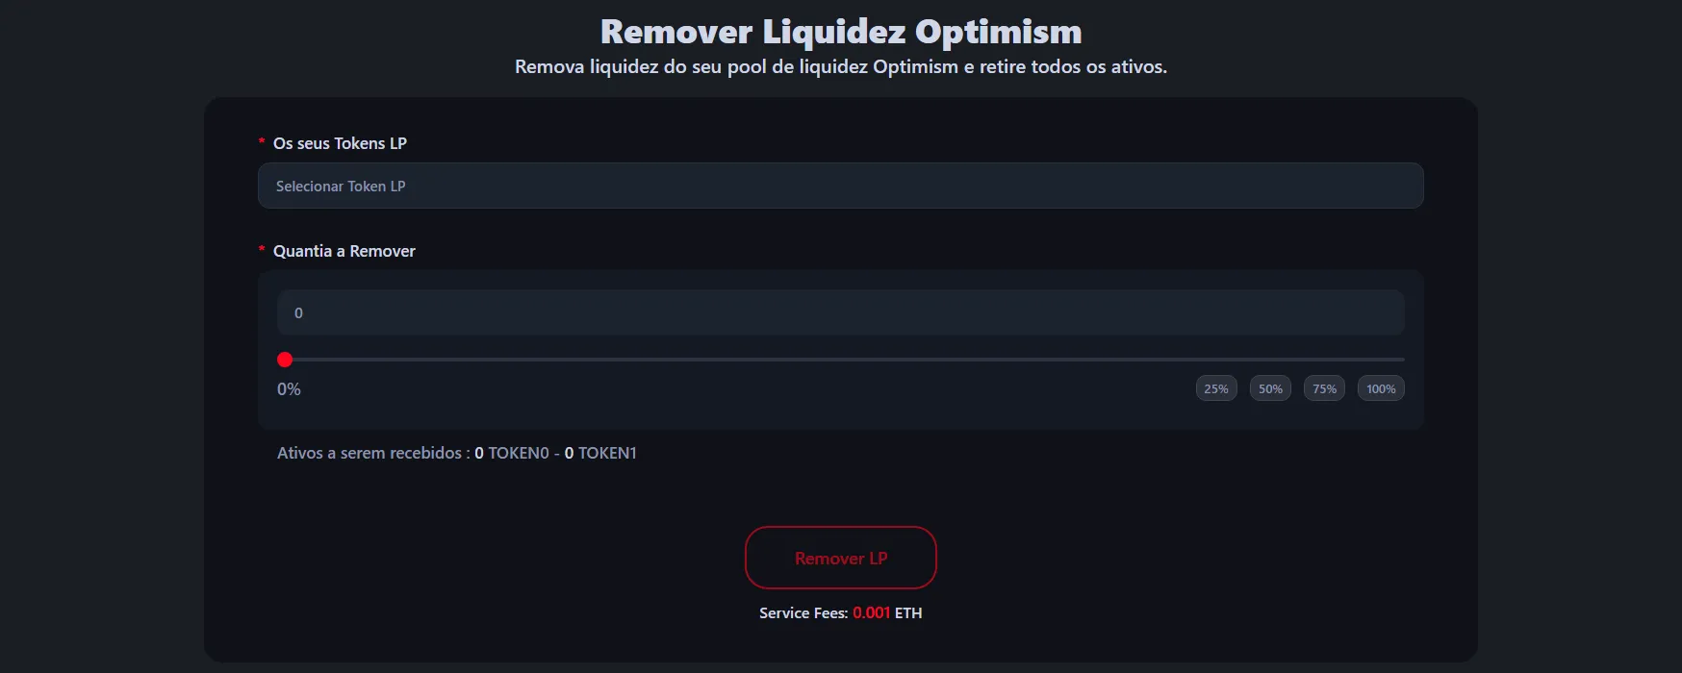Open the Selecionar Token LP dropdown
Screen dimensions: 1682x673
pyautogui.click(x=840, y=186)
